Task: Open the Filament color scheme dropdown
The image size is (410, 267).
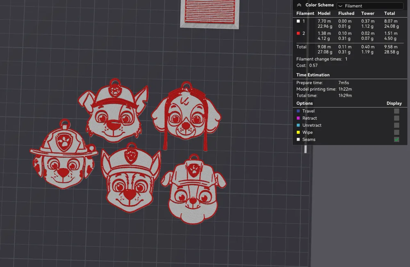Action: tap(370, 6)
